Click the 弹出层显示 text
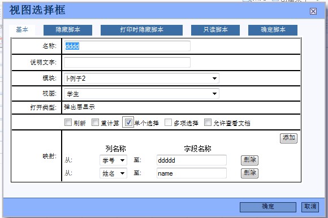The width and height of the screenshot is (328, 218). 80,107
